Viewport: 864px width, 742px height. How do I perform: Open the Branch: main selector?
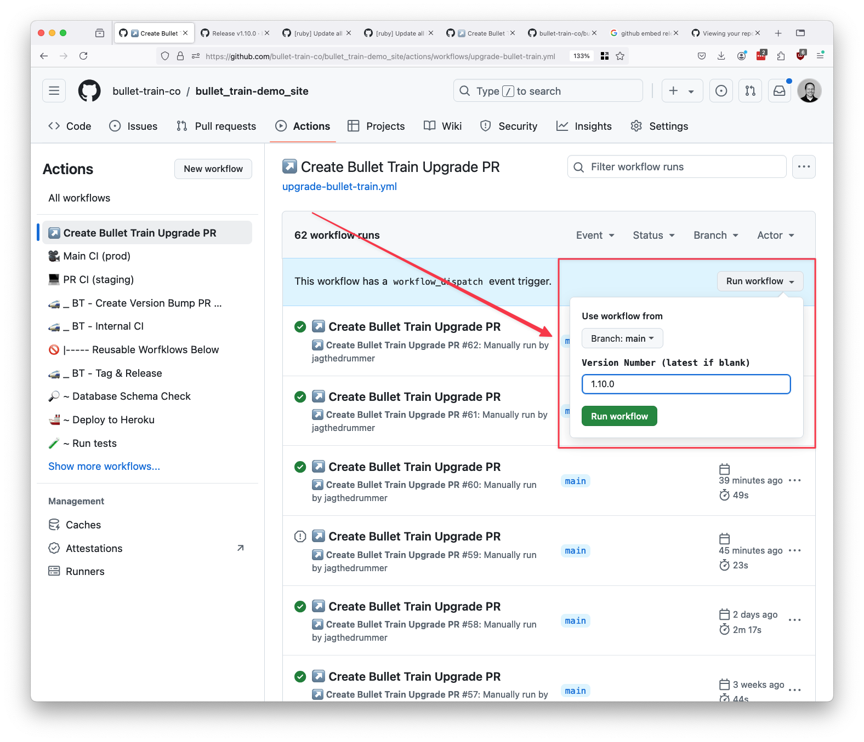click(x=622, y=338)
